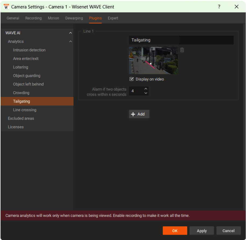
Task: Click the Tailgating line name field
Action: pyautogui.click(x=181, y=40)
